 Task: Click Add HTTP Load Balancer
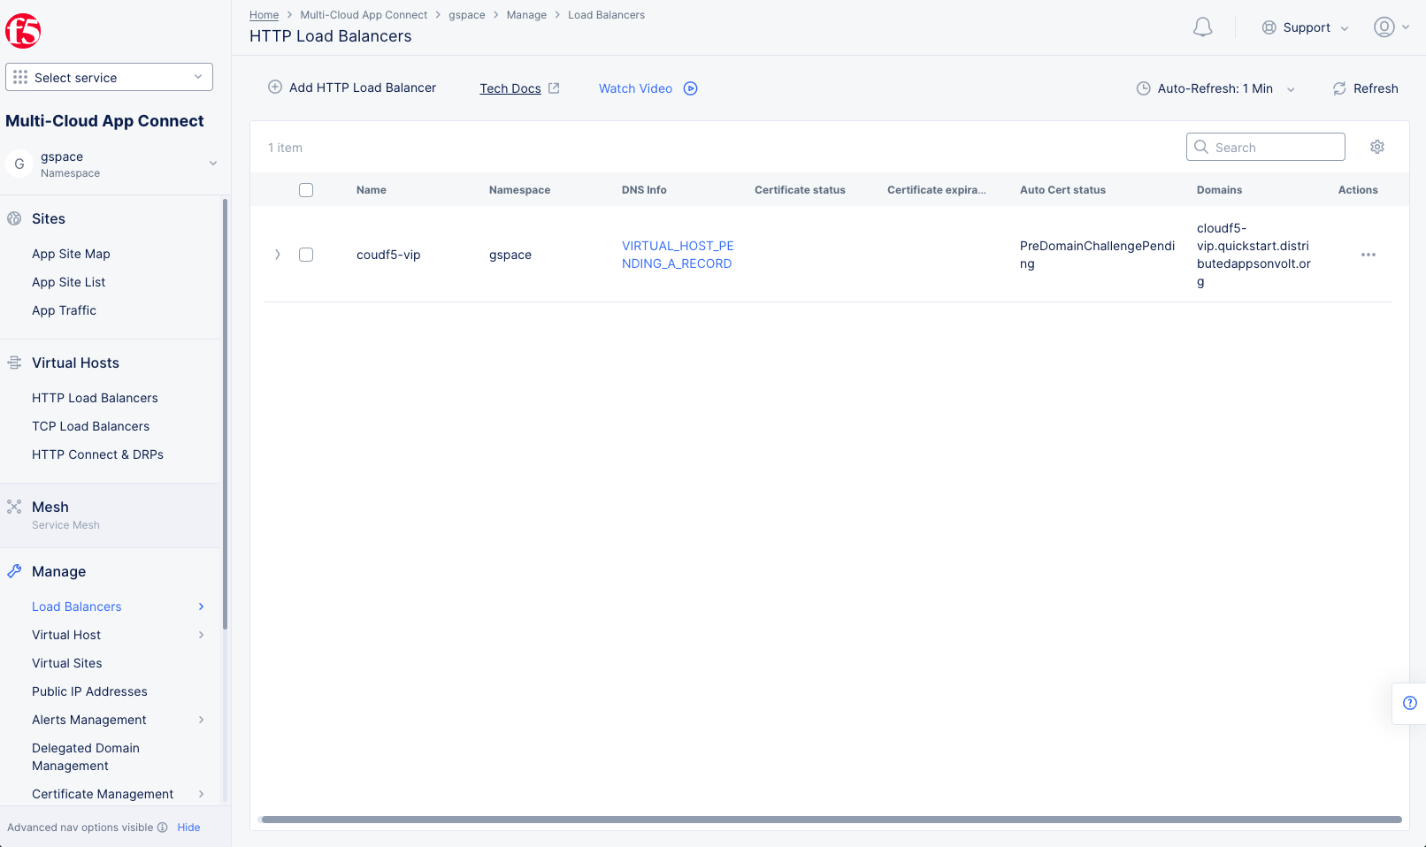[x=352, y=88]
